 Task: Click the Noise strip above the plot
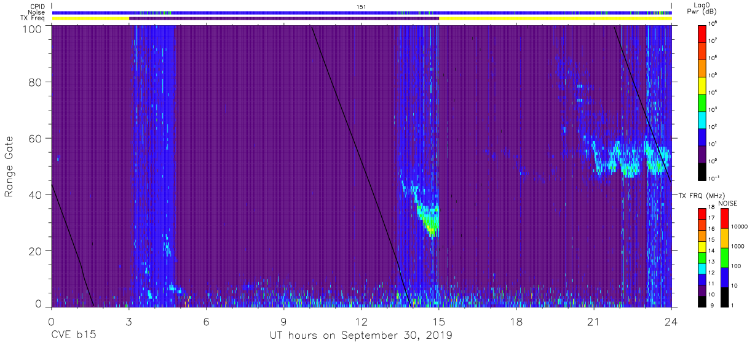(x=362, y=12)
